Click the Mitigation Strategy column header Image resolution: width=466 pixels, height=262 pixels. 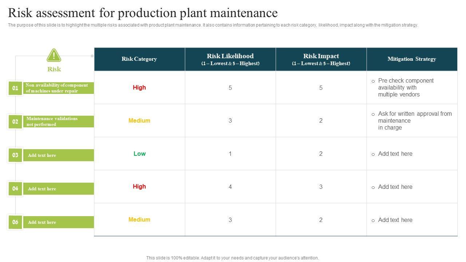[412, 59]
